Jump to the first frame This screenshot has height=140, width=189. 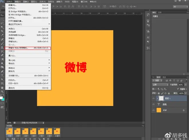pyautogui.click(x=21, y=139)
